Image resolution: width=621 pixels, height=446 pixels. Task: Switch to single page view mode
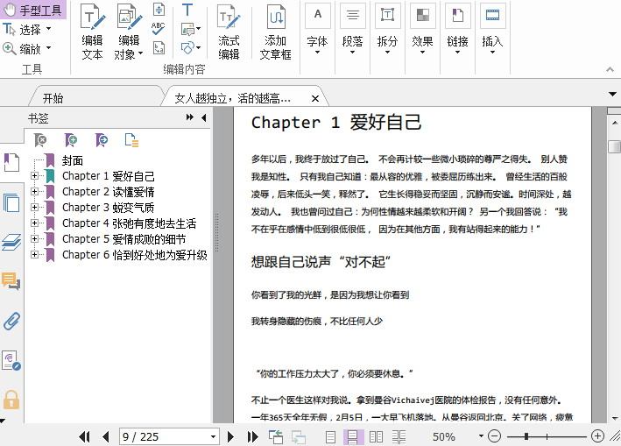pyautogui.click(x=331, y=436)
